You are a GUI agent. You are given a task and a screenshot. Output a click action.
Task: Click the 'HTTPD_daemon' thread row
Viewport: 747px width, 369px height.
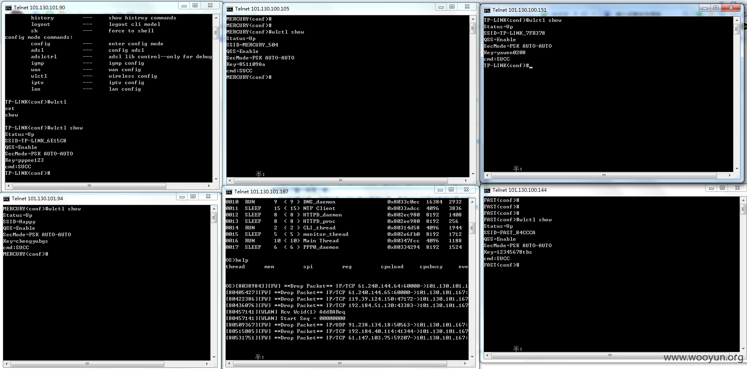(x=344, y=215)
